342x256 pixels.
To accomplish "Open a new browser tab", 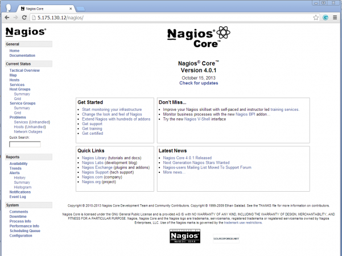I will pyautogui.click(x=80, y=9).
